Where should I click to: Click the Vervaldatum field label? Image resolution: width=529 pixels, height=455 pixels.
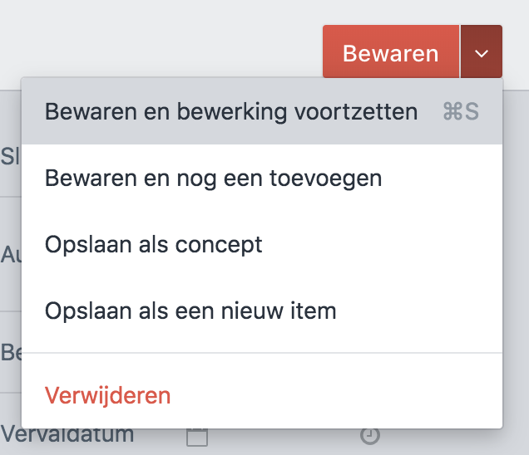coord(67,434)
